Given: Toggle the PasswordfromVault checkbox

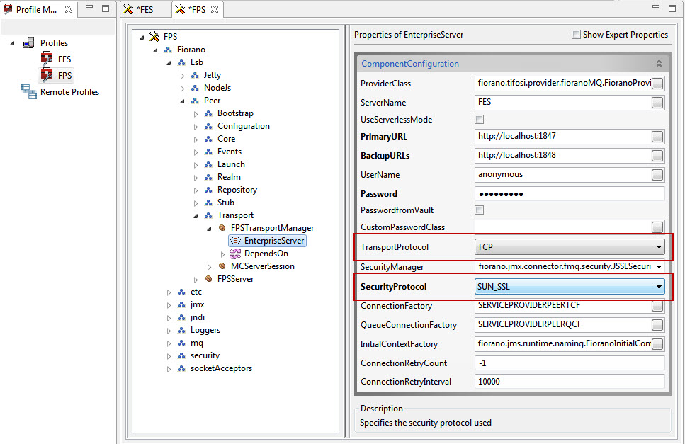Looking at the screenshot, I should [x=480, y=210].
